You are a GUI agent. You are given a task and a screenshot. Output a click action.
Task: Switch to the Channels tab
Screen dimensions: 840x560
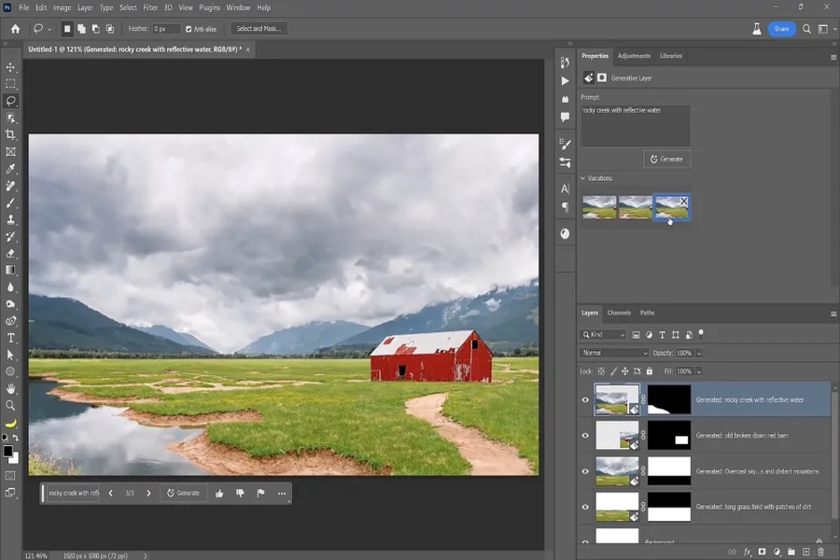click(x=619, y=313)
